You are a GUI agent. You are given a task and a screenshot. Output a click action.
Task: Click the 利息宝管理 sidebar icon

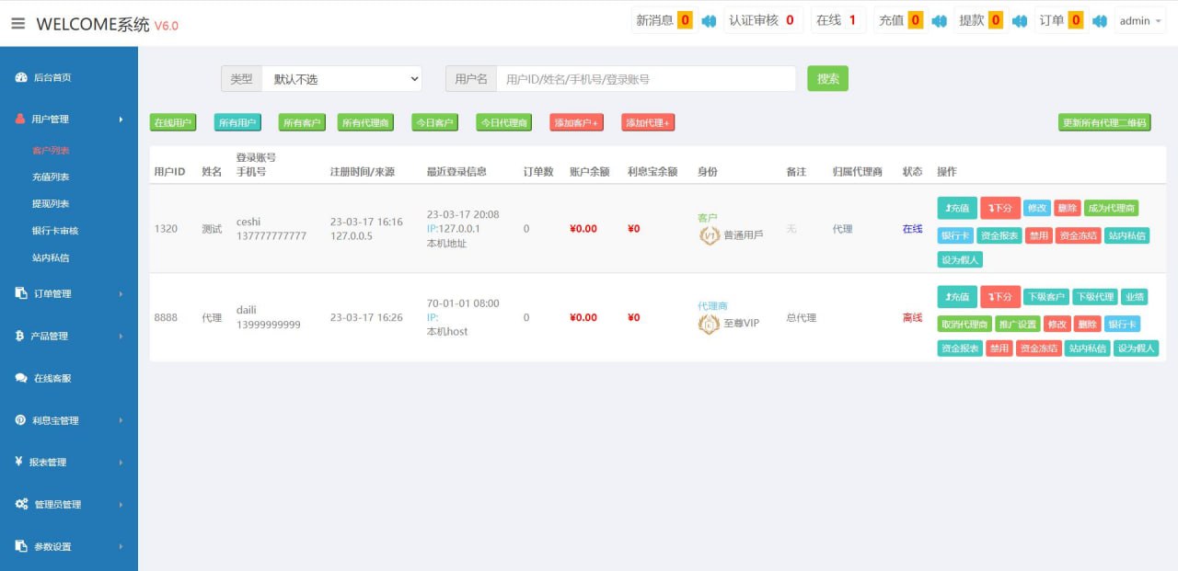coord(20,420)
